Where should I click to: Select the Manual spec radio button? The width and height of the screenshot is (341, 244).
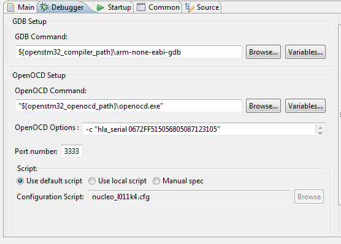pyautogui.click(x=156, y=181)
